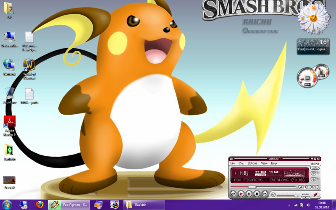This screenshot has width=336, height=210.
Task: Click Winamp spectrum visualizer display
Action: [x=295, y=173]
